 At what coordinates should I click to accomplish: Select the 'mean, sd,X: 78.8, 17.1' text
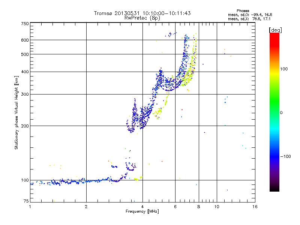249,19
